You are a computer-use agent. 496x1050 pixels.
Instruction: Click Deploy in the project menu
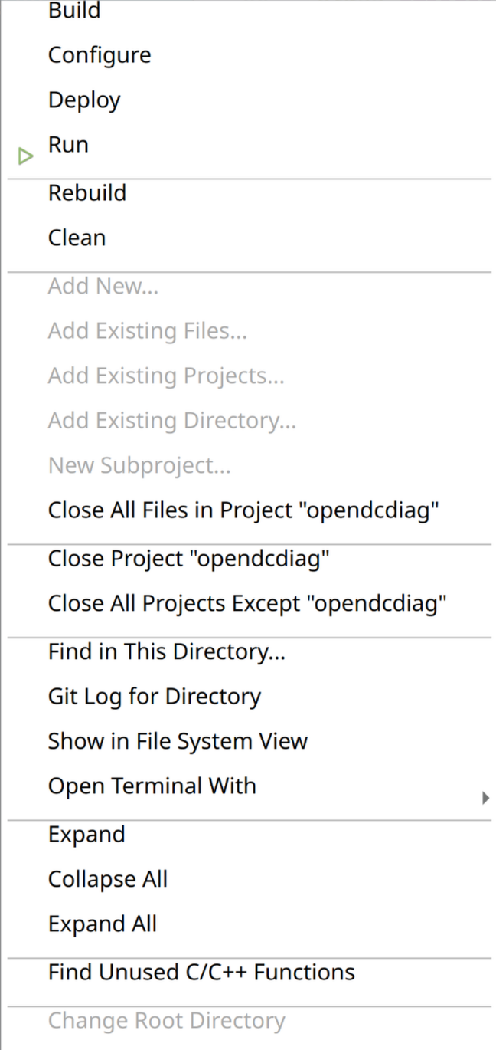point(84,100)
